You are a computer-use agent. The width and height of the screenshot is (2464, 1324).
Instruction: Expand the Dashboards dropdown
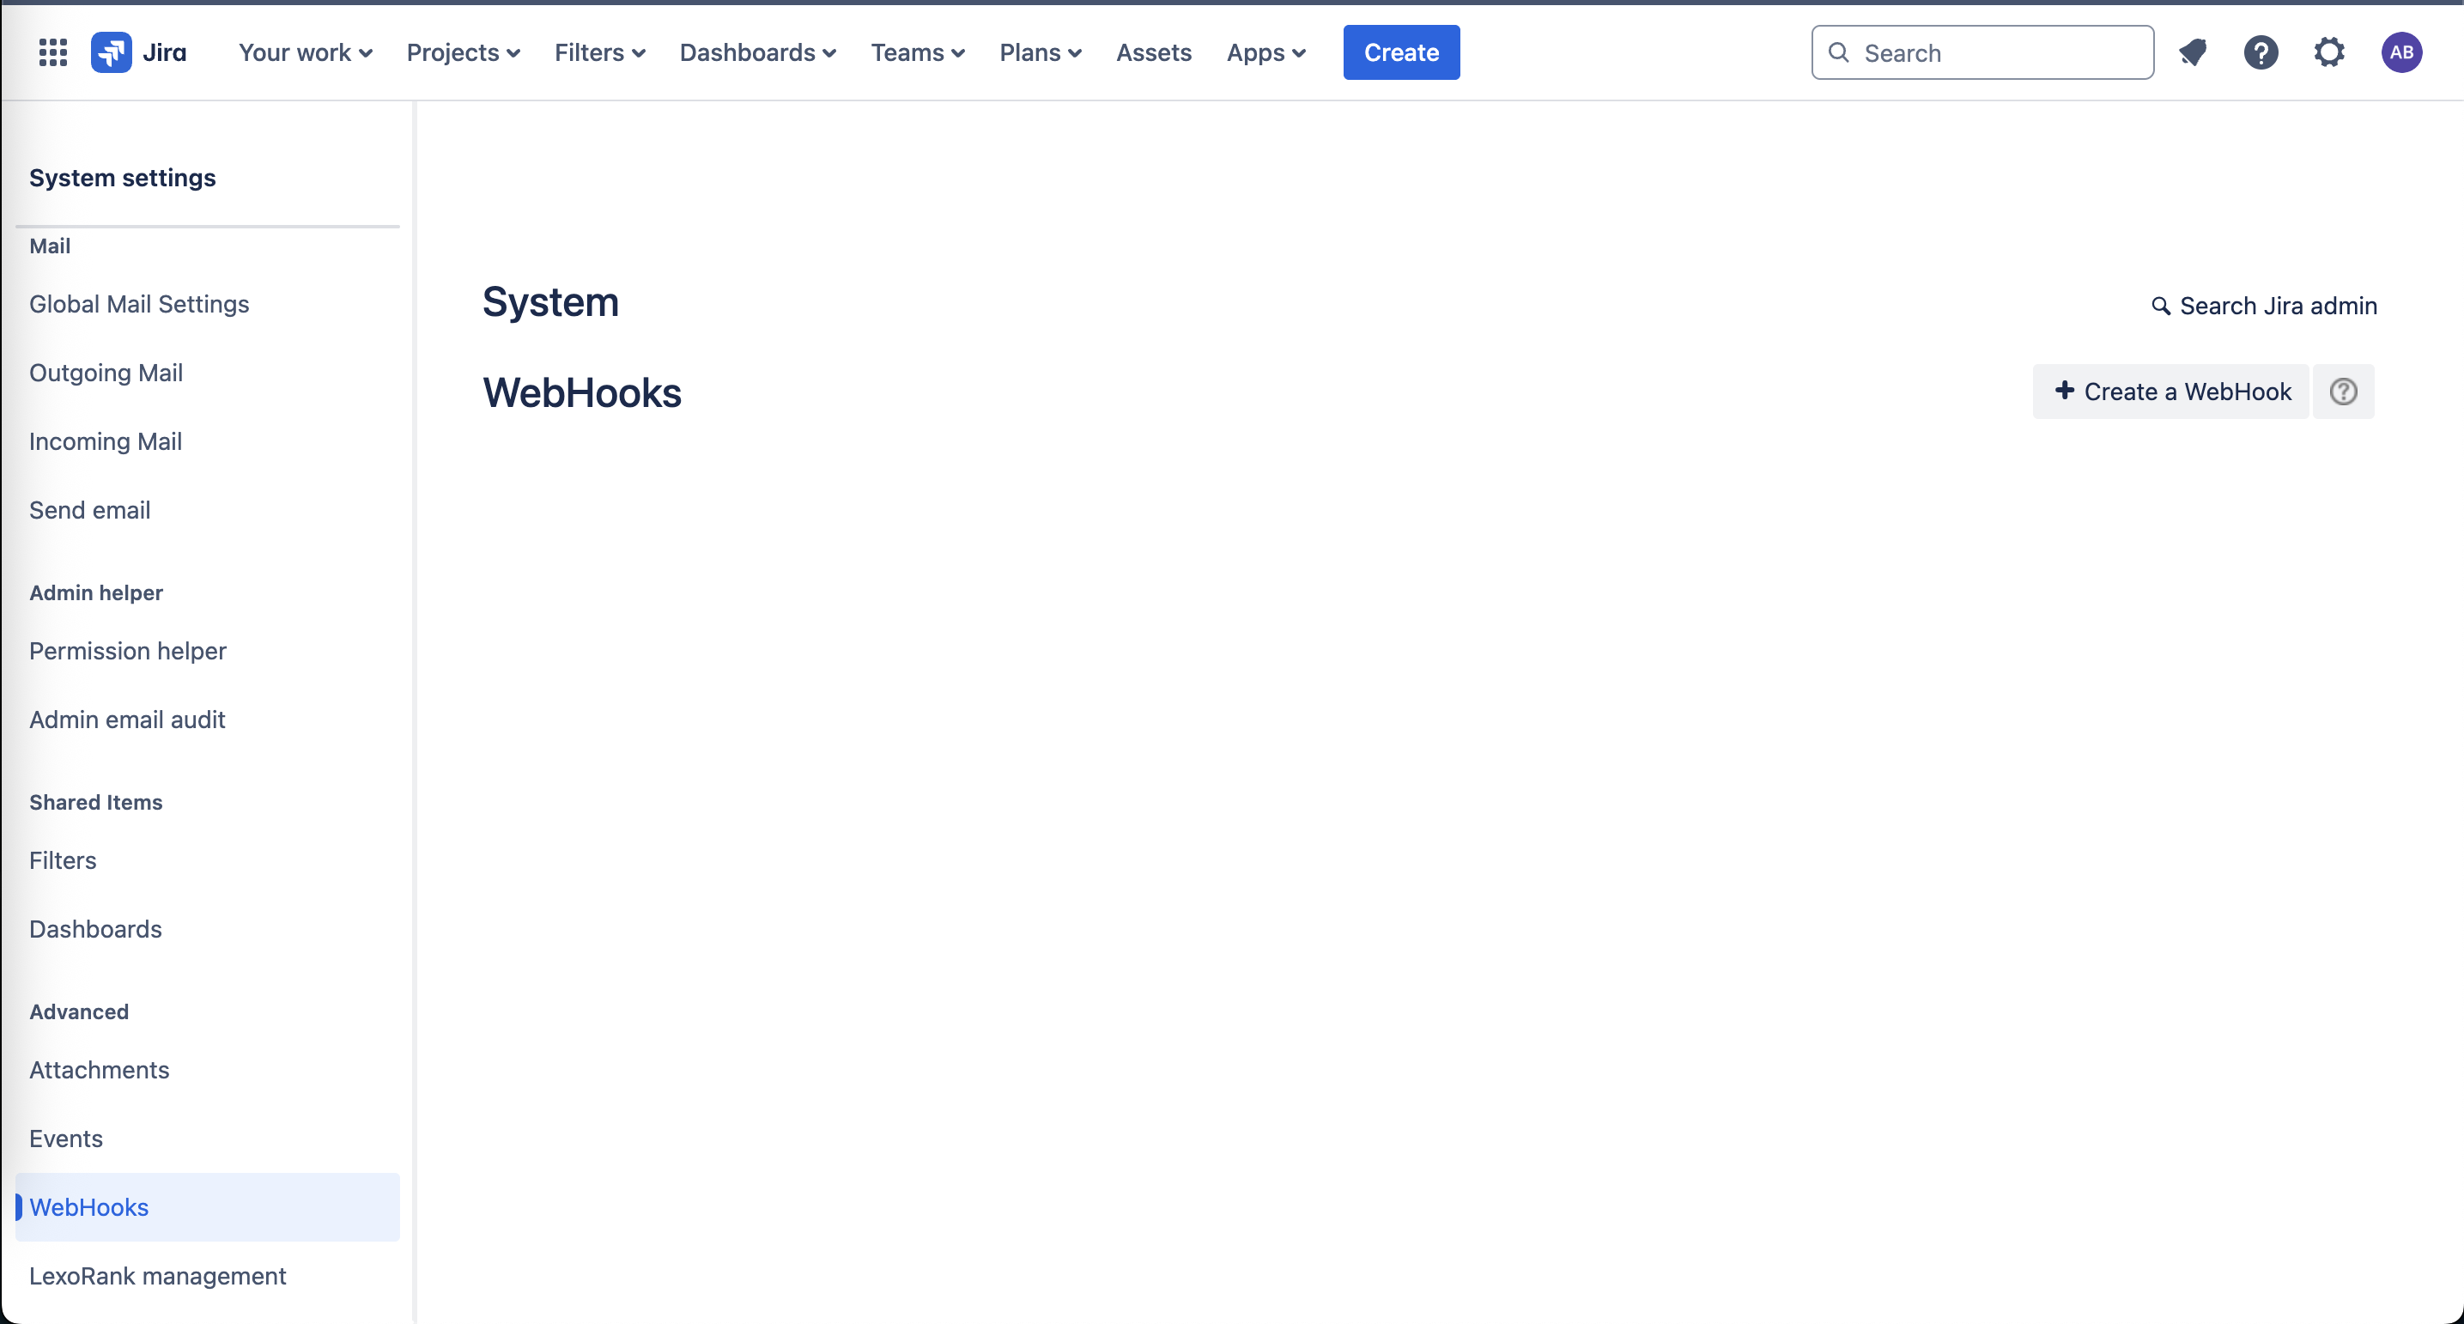(757, 52)
